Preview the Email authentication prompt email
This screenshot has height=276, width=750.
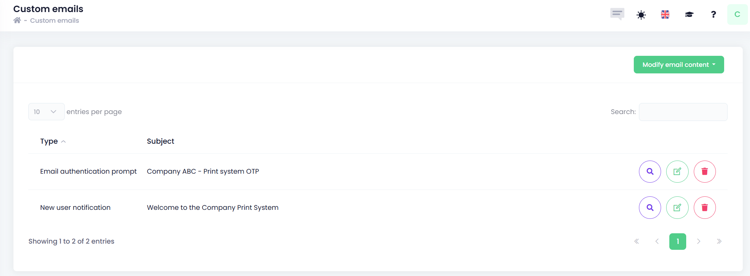[650, 172]
